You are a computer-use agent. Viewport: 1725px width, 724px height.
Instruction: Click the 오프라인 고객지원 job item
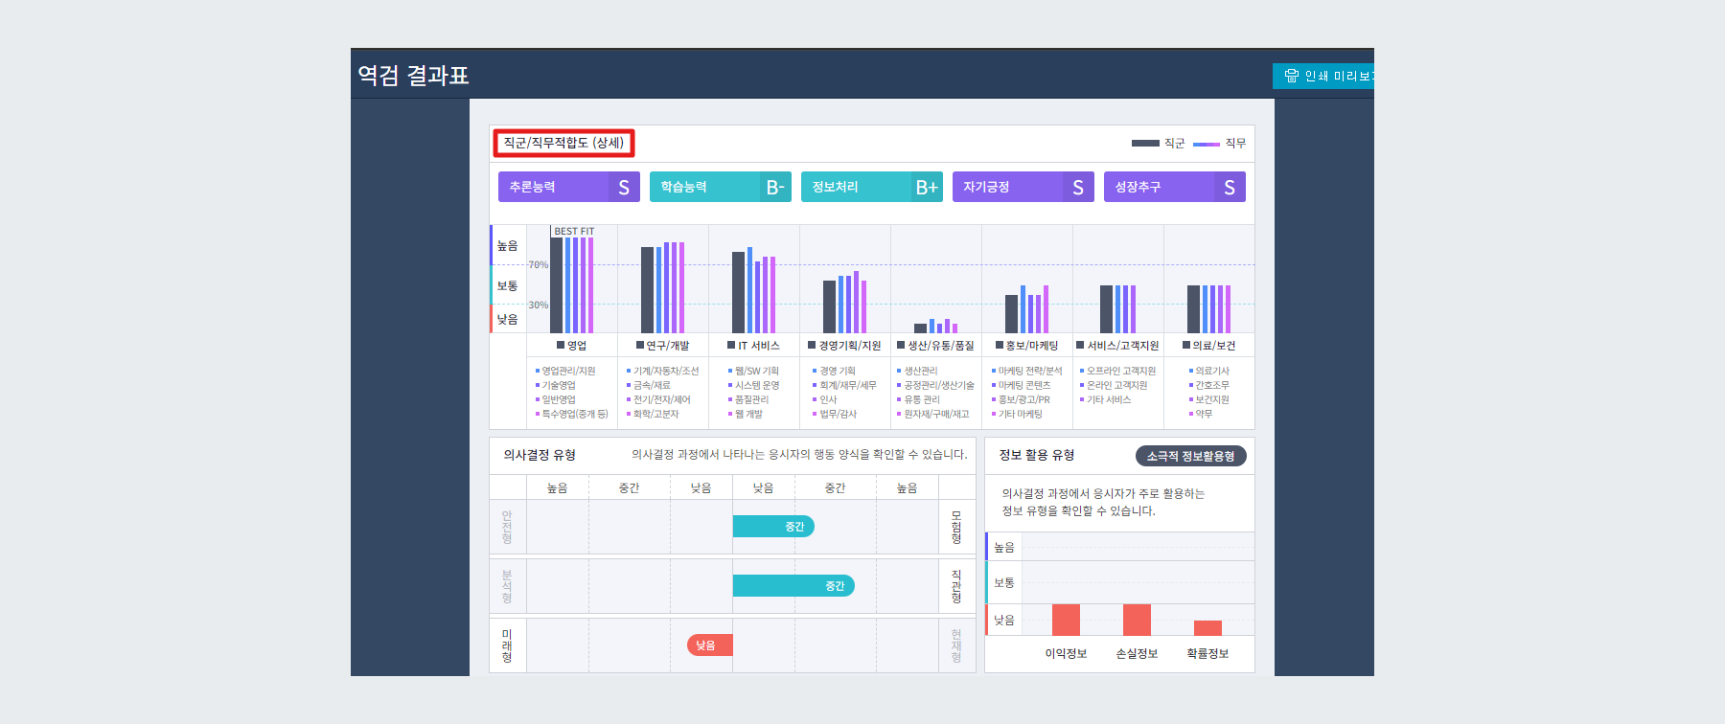pyautogui.click(x=1118, y=371)
